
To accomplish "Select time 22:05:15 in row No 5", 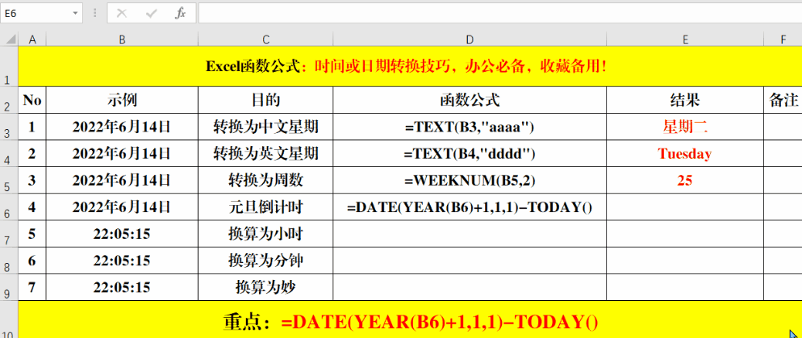I will coord(123,234).
